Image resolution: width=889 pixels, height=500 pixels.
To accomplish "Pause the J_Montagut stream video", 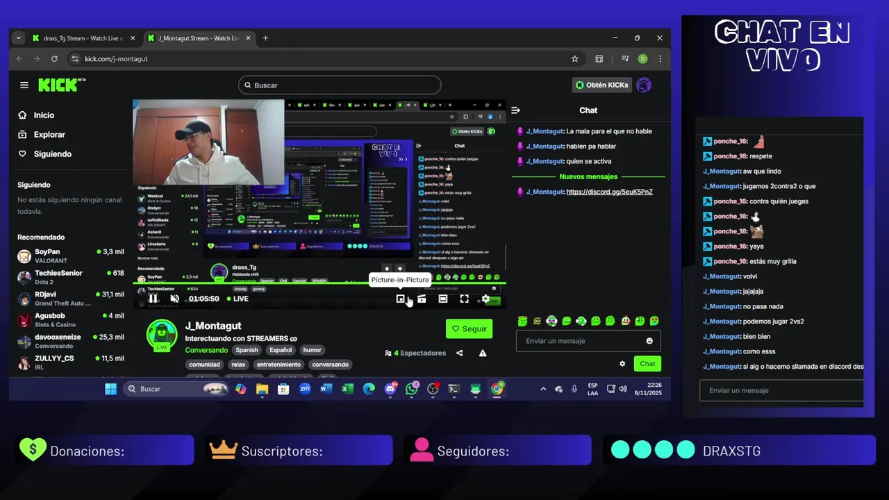I will point(153,299).
